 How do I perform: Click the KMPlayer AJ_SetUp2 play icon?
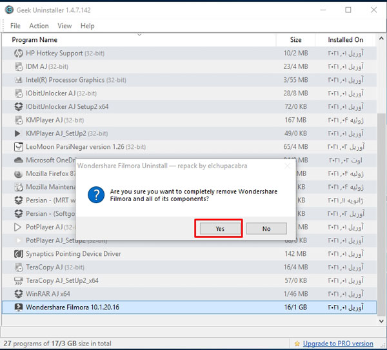17,133
